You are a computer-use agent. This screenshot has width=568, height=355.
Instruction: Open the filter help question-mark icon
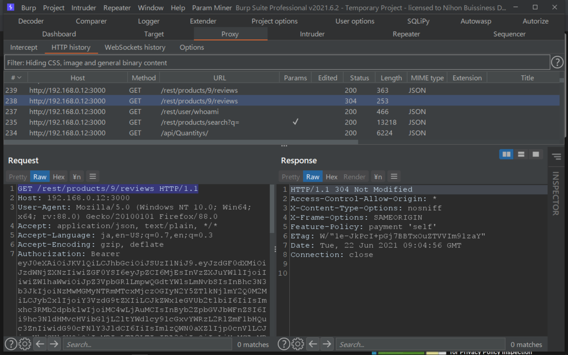point(557,62)
